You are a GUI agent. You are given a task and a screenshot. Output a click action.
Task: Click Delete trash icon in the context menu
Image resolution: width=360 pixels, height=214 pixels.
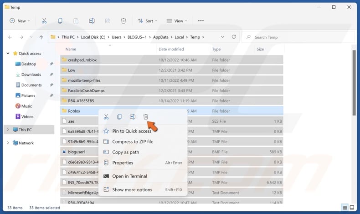coord(146,117)
